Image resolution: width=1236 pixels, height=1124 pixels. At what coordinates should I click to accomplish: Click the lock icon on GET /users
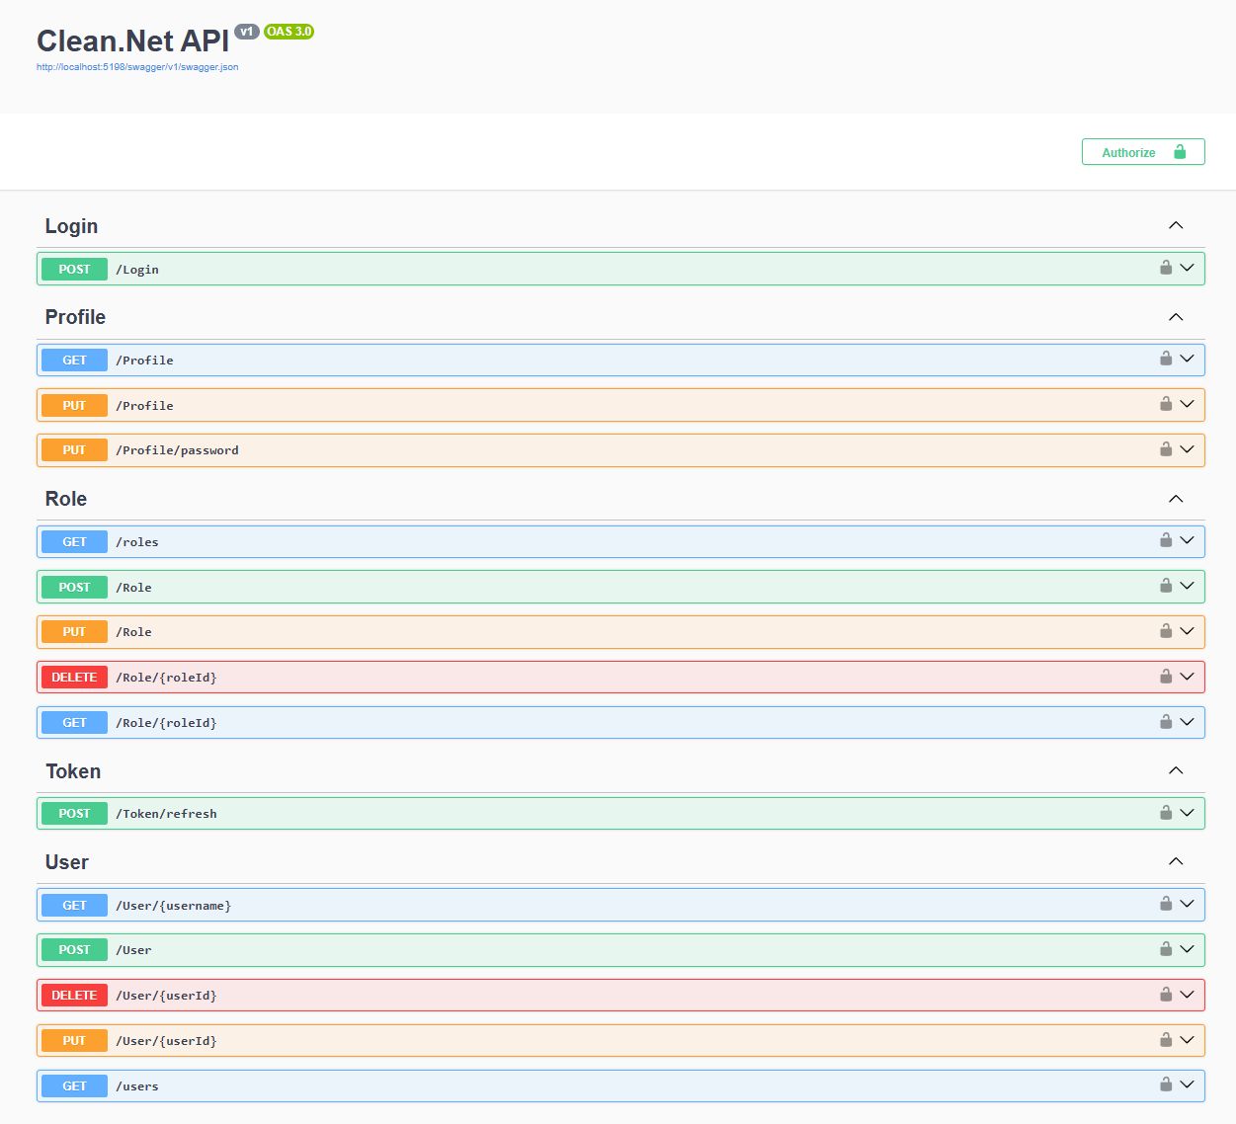coord(1166,1084)
